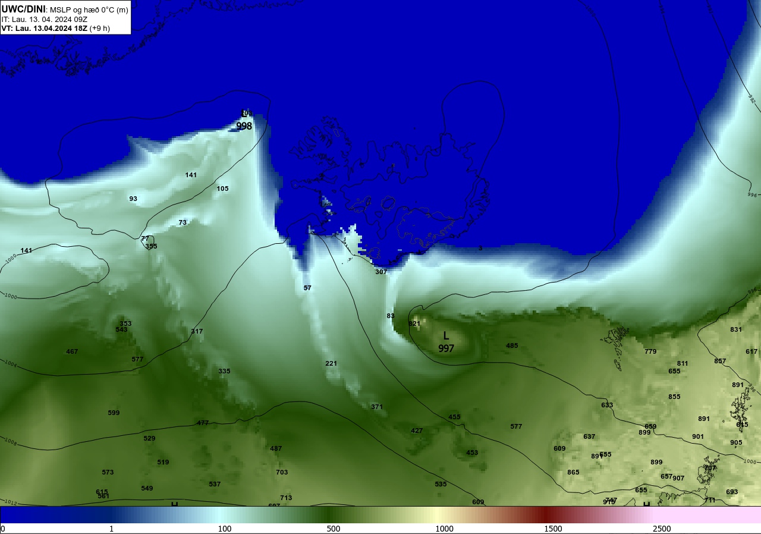This screenshot has width=761, height=534.
Task: Click the 453 height value
Action: (472, 453)
